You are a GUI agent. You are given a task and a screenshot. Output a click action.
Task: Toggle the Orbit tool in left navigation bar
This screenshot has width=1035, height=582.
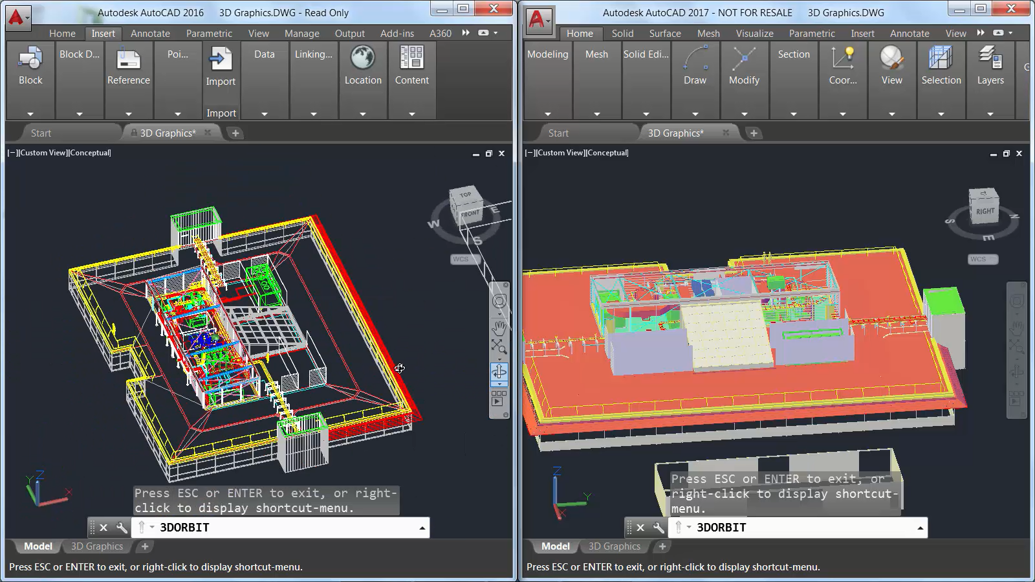pyautogui.click(x=499, y=371)
